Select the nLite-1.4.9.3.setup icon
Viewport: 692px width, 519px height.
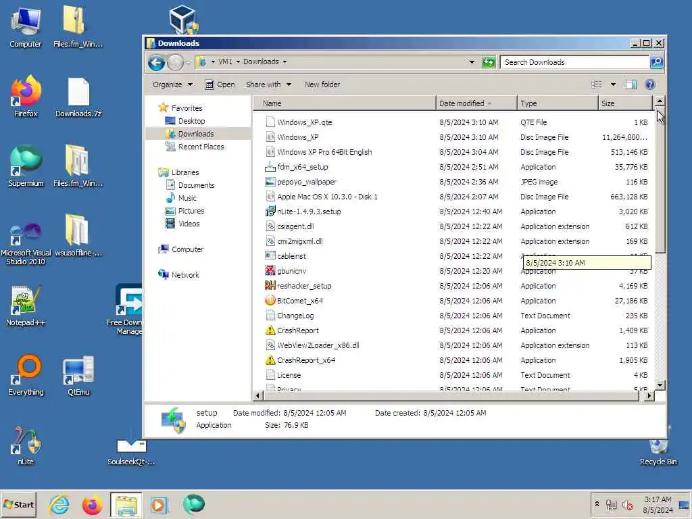click(x=270, y=212)
